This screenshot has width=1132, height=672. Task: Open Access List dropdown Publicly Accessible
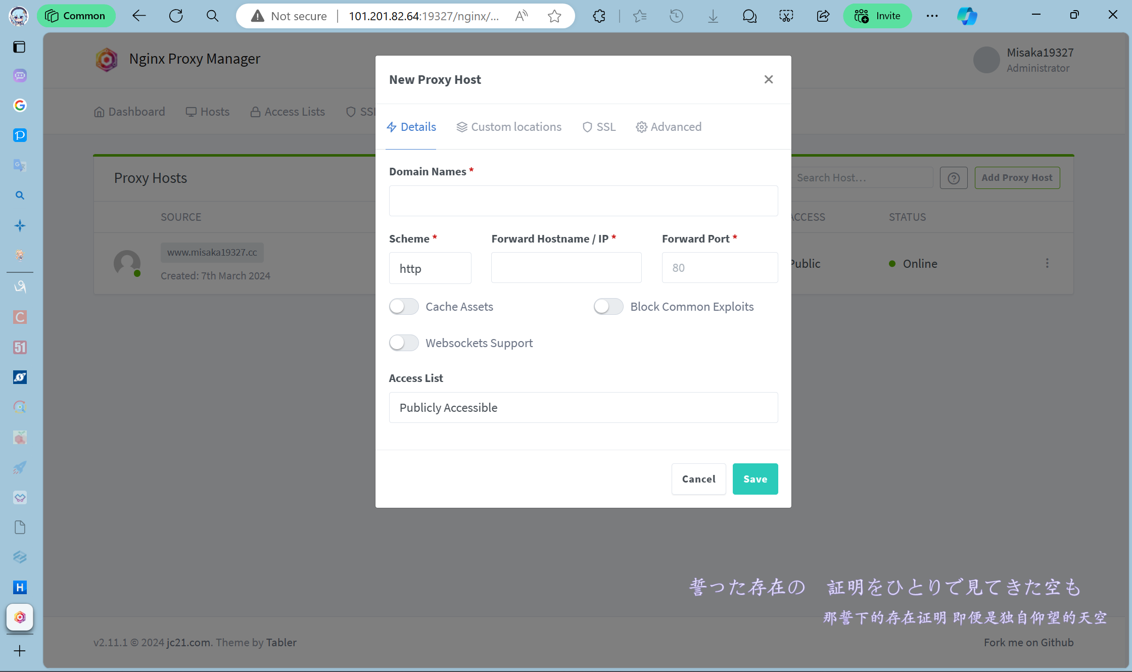click(x=583, y=407)
